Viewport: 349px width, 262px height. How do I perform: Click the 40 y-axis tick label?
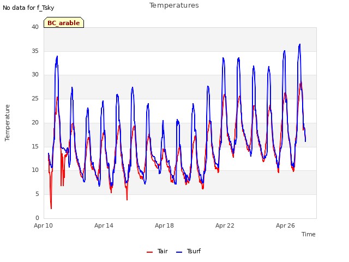pos(35,27)
